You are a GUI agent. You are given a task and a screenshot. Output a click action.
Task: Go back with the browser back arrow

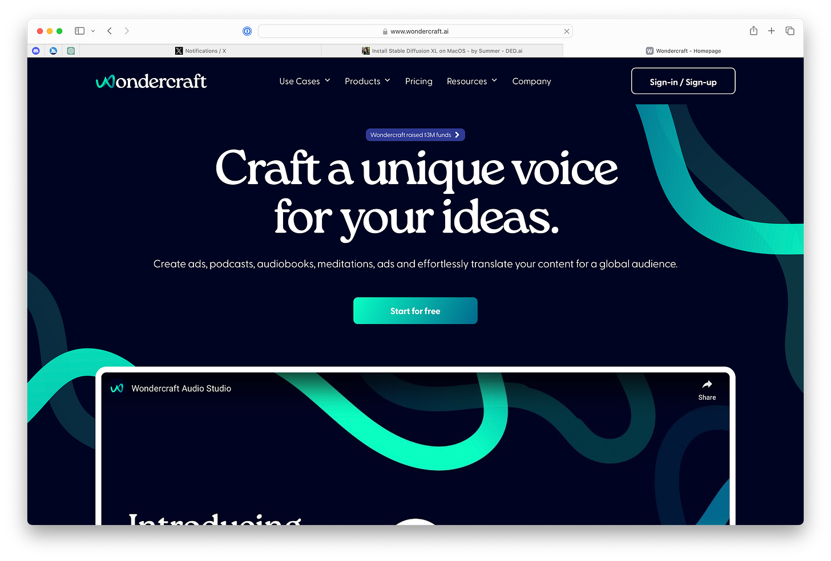(110, 31)
